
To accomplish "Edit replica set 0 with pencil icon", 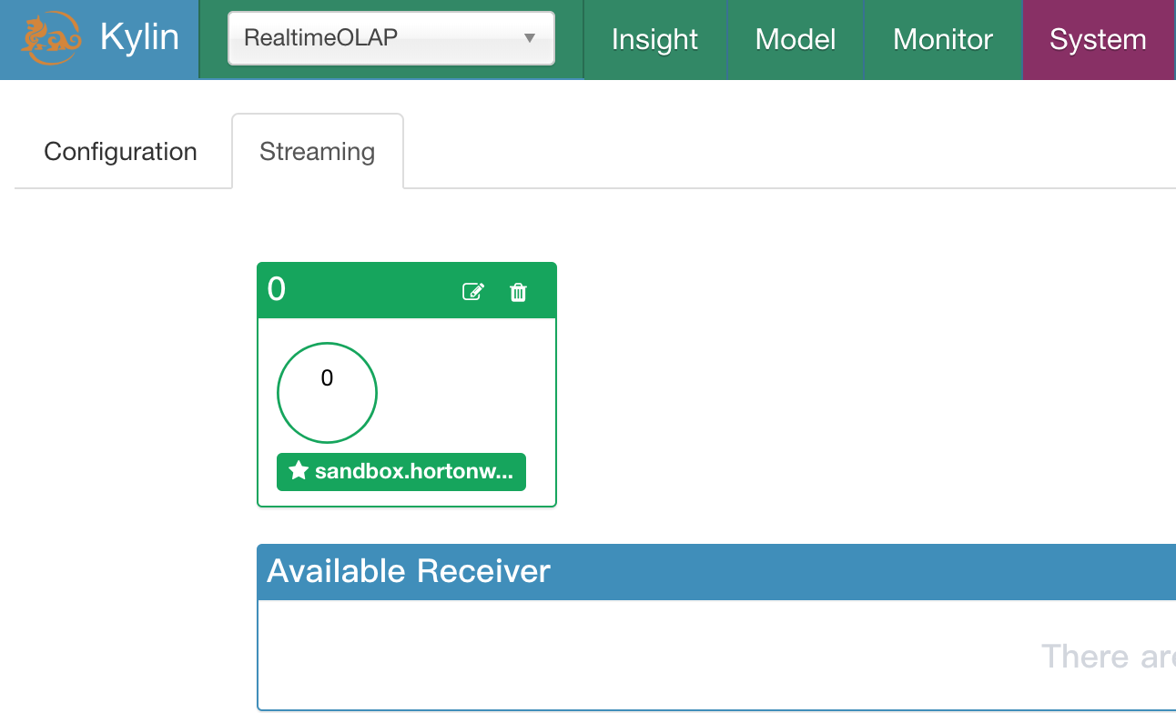I will (x=473, y=292).
